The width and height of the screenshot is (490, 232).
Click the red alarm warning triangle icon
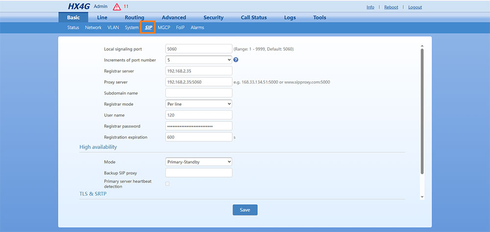[x=117, y=7]
